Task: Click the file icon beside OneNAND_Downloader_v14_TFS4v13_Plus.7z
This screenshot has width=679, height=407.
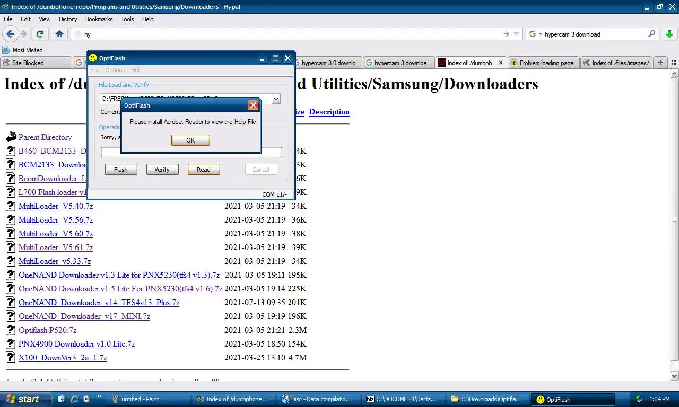Action: tap(11, 302)
